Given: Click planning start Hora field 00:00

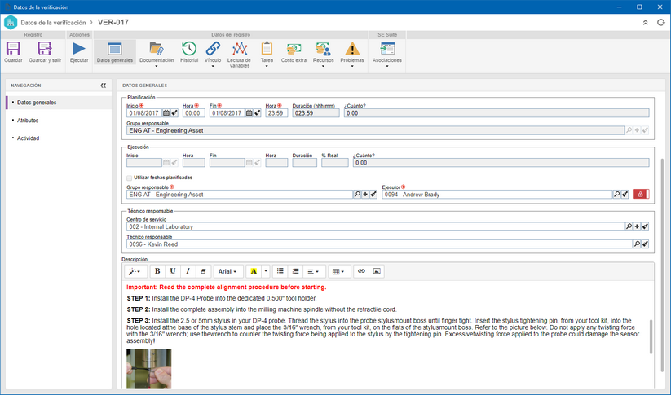Looking at the screenshot, I should (193, 113).
